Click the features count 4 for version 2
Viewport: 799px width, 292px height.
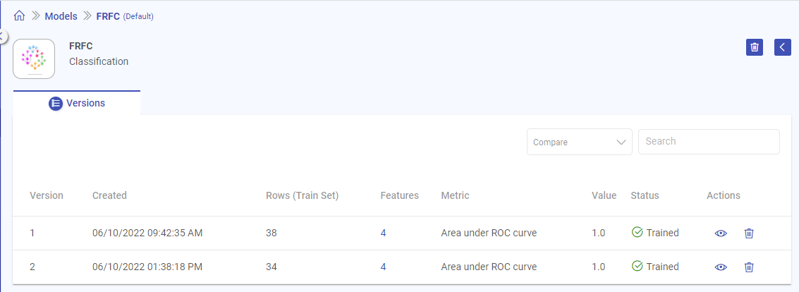383,267
